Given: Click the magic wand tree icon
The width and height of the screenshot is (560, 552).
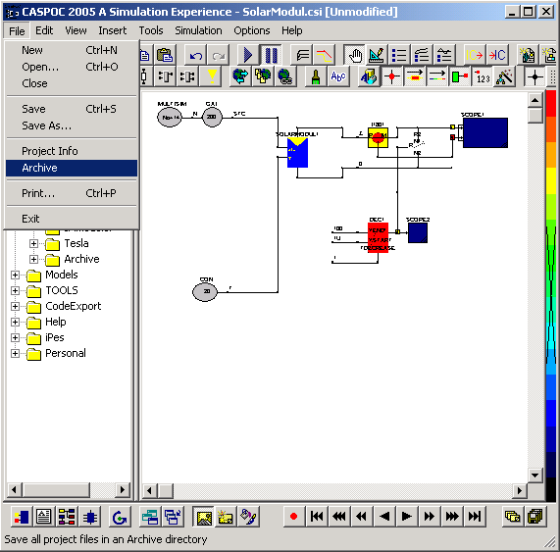Looking at the screenshot, I should tap(504, 76).
